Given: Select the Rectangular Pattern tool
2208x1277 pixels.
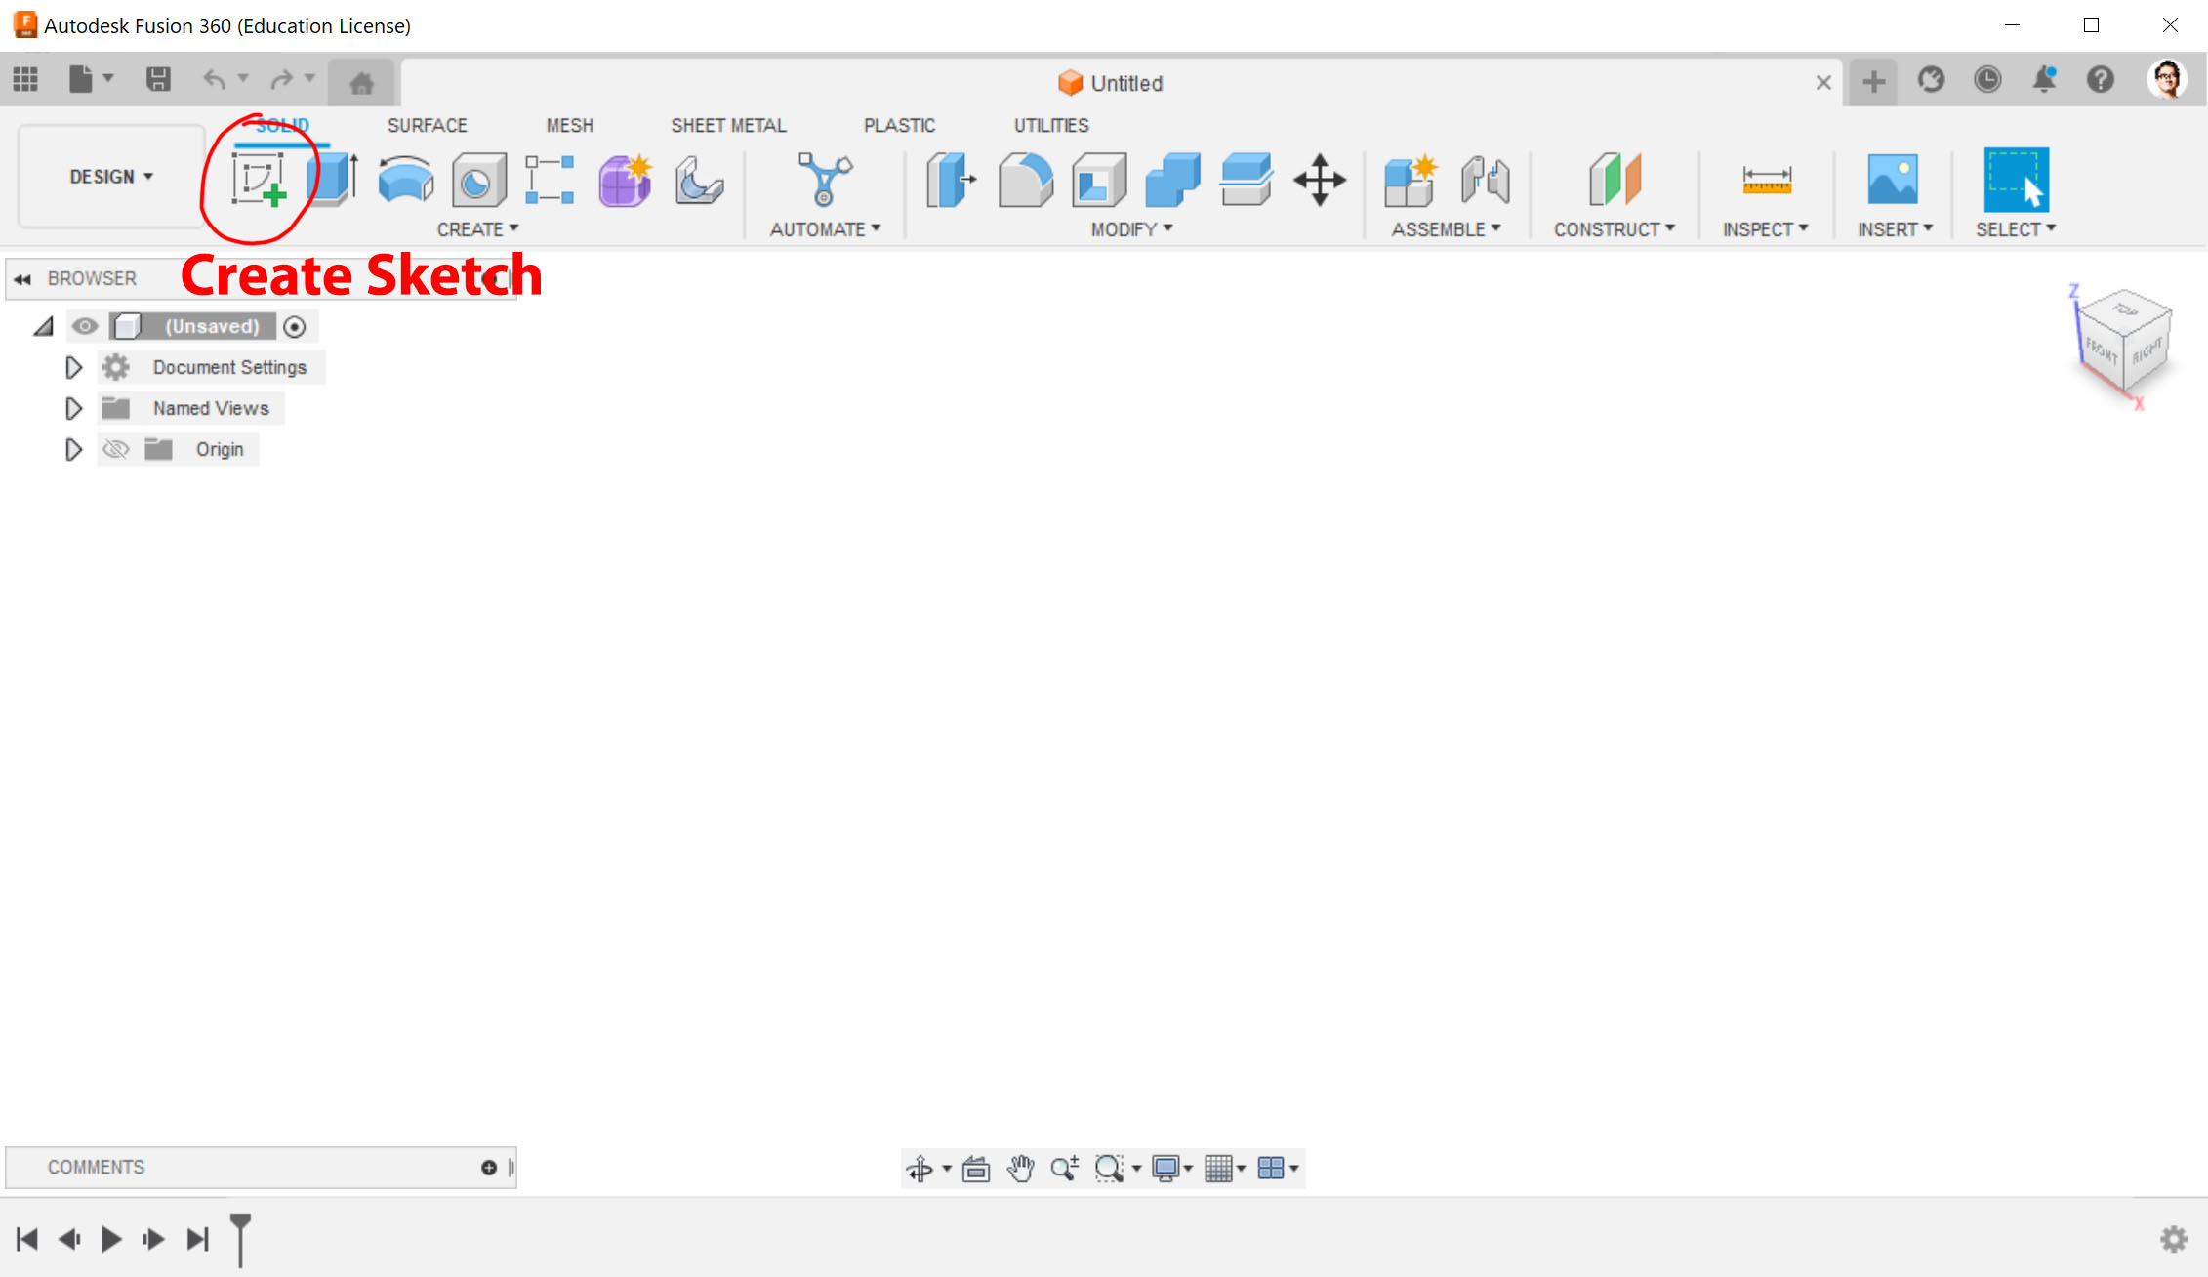Looking at the screenshot, I should tap(550, 180).
